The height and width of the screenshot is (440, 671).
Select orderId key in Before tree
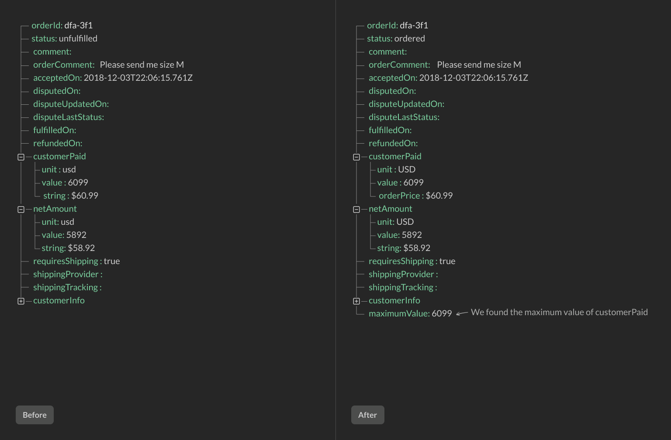pos(46,25)
